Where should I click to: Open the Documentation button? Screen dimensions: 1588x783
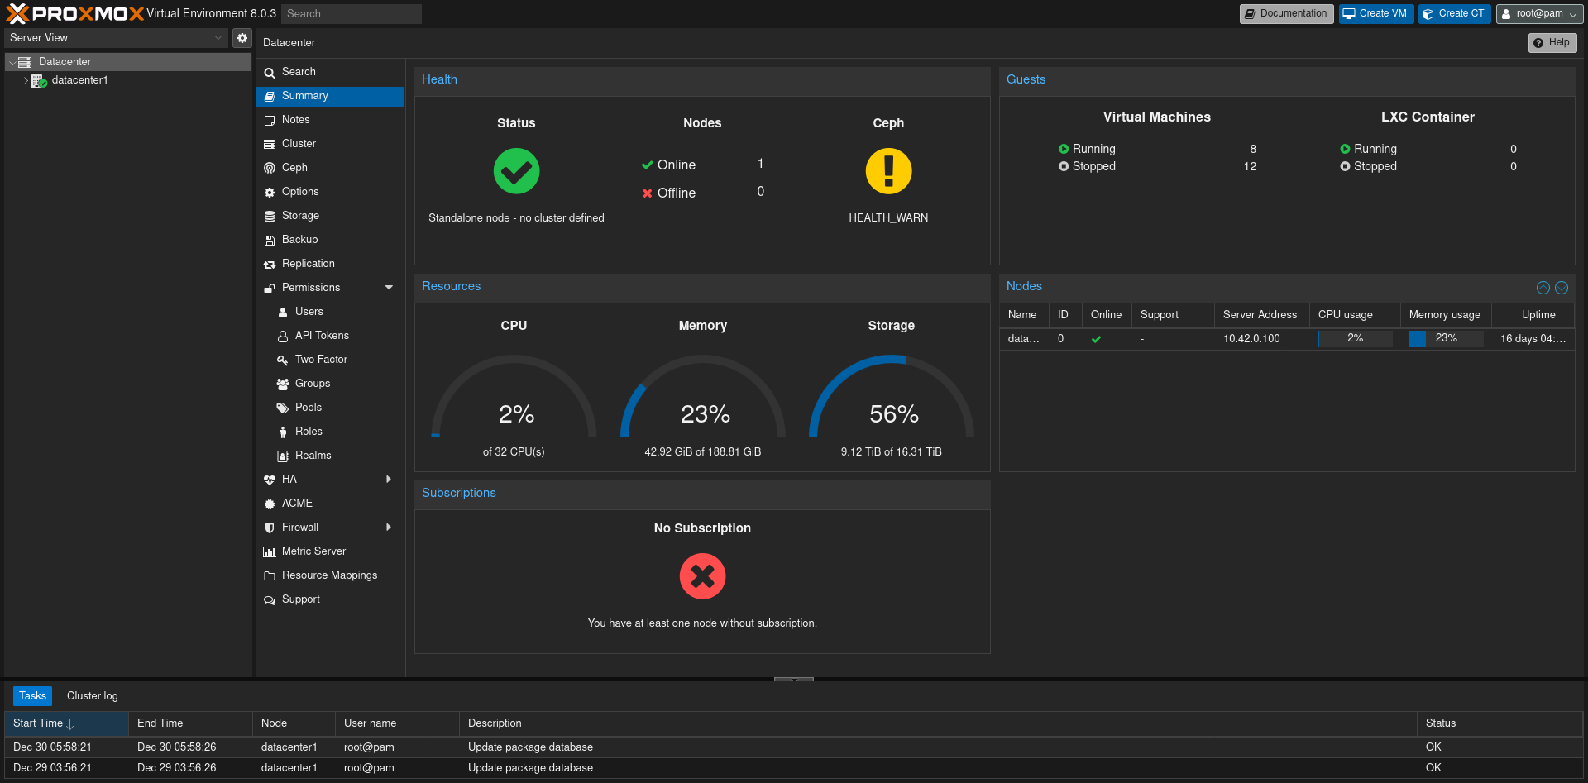[1286, 14]
